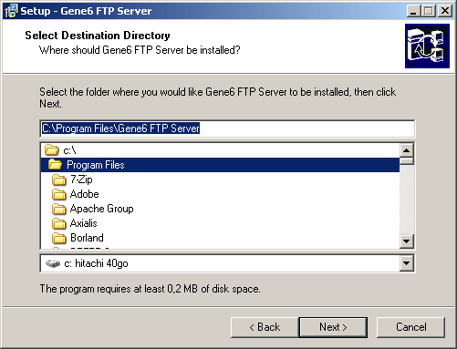Image resolution: width=457 pixels, height=349 pixels.
Task: Click the Apache Group folder icon
Action: click(x=58, y=209)
